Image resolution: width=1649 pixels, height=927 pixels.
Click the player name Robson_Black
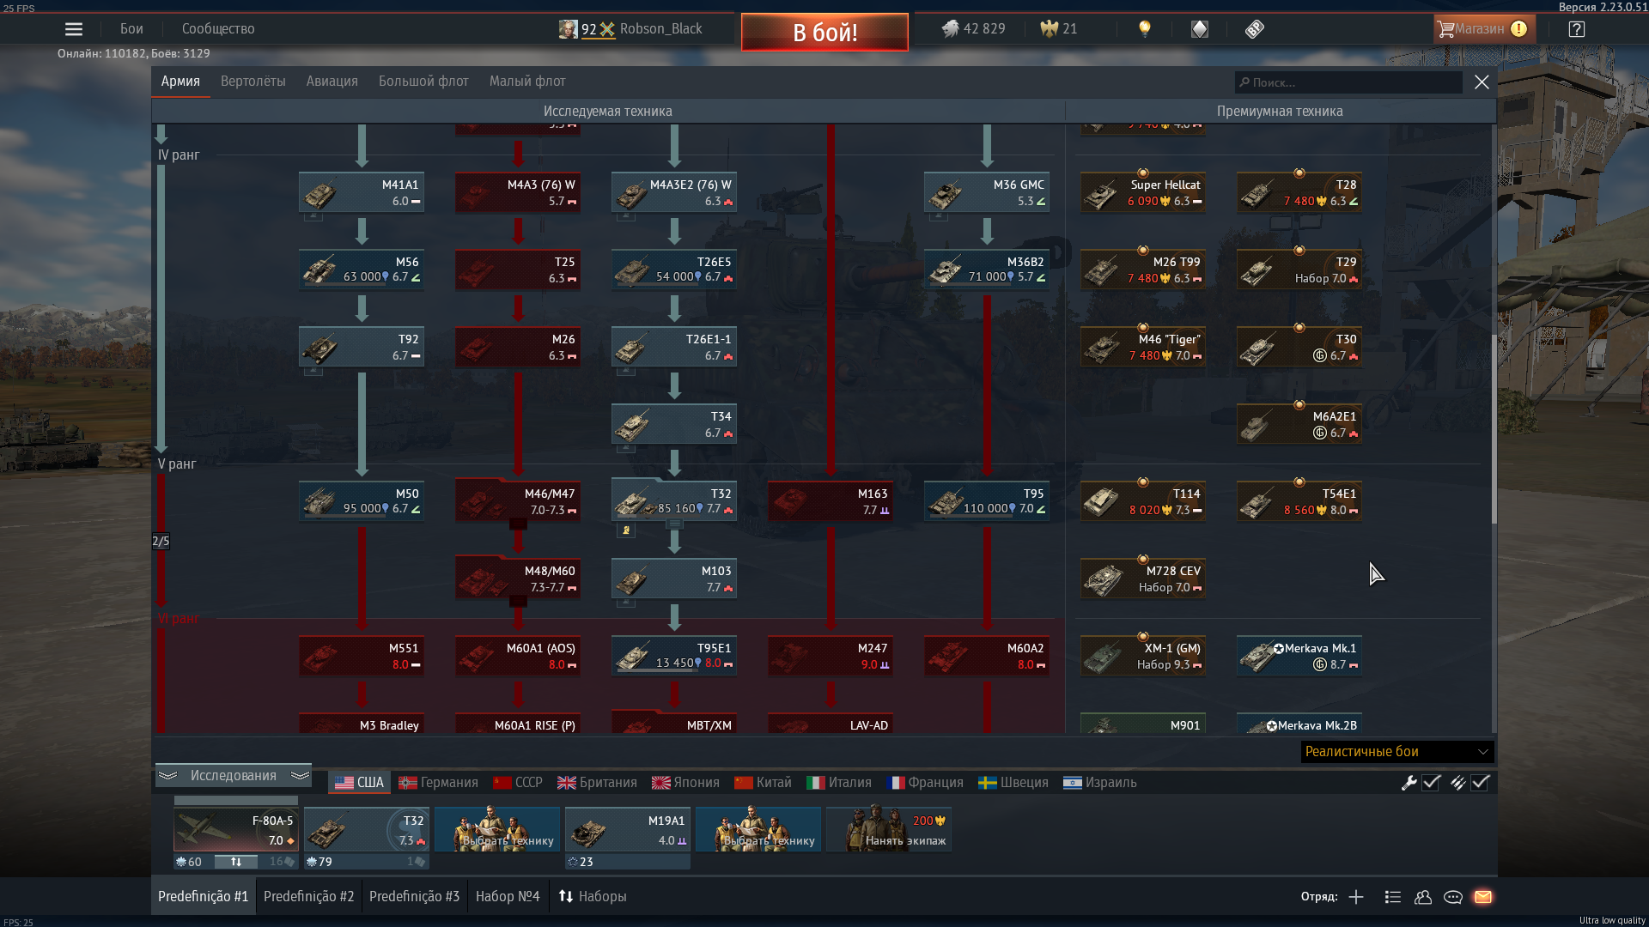click(x=660, y=29)
